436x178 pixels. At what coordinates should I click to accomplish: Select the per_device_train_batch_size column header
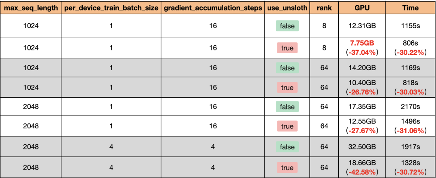click(x=111, y=8)
